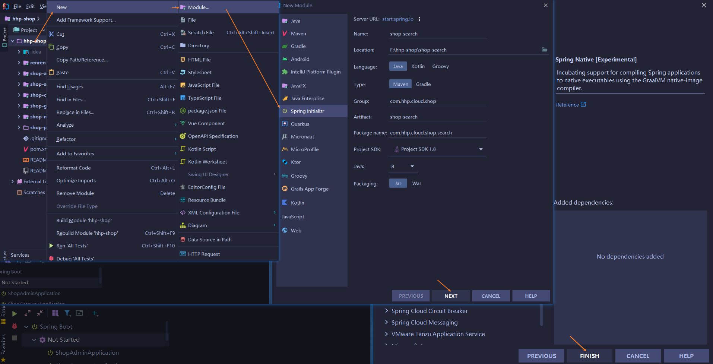The height and width of the screenshot is (364, 713).
Task: Choose Module... from New submenu
Action: (x=228, y=7)
